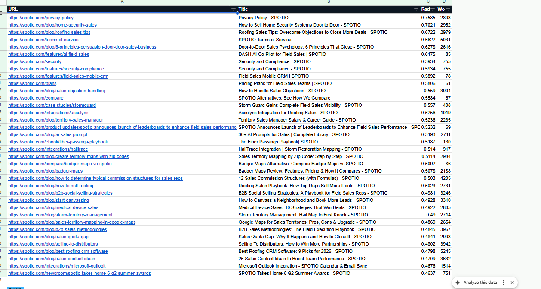Select 'Pricing Plans for Field Sales Teams | SPOTIO'
Screen dimensions: 541x289
(329, 83)
